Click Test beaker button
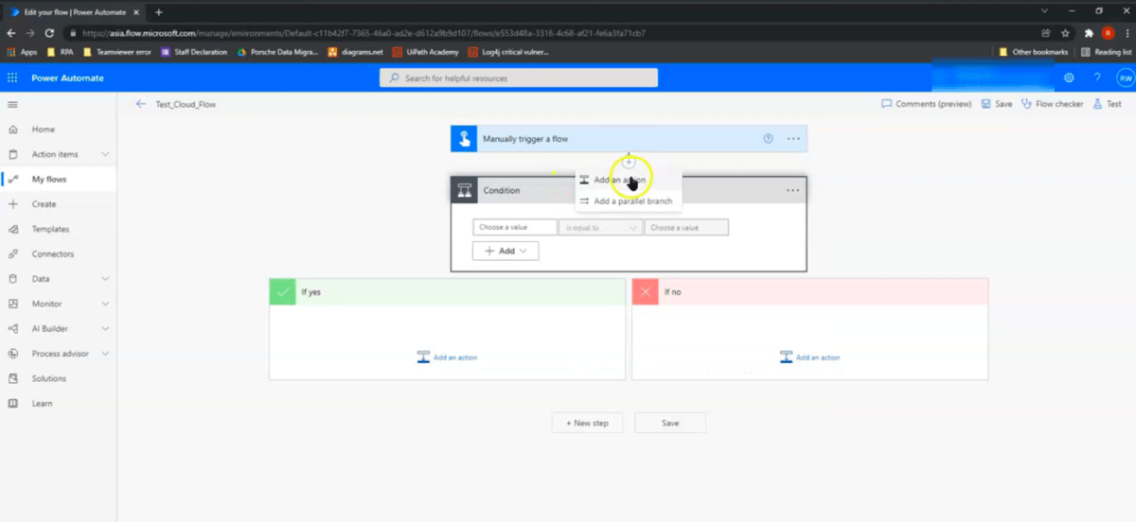This screenshot has width=1136, height=522. click(1108, 104)
